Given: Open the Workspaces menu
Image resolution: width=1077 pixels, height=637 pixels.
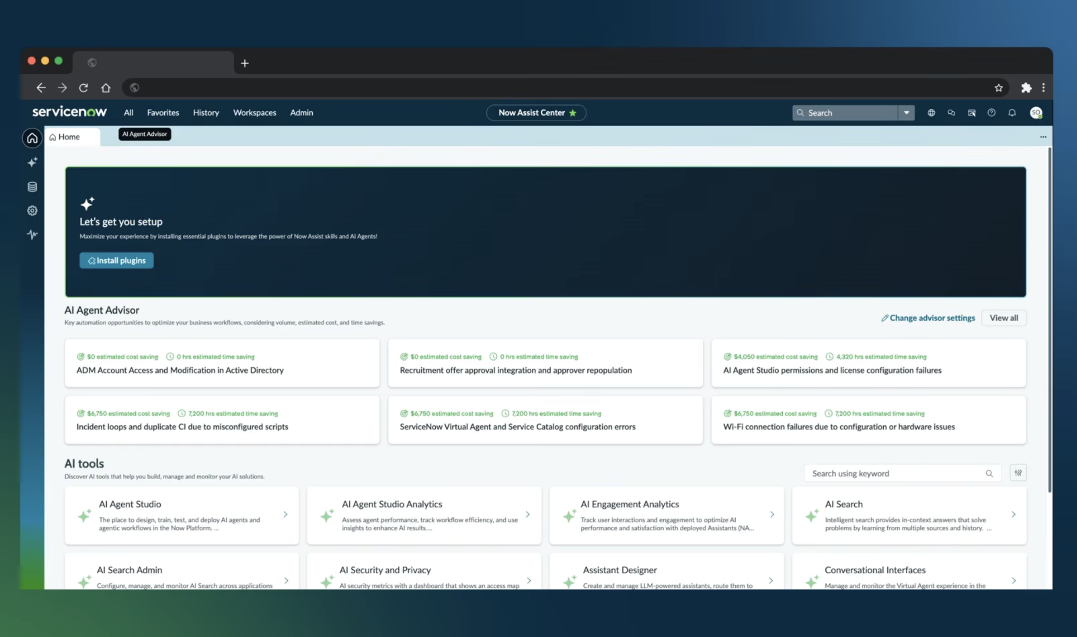Looking at the screenshot, I should pyautogui.click(x=255, y=112).
